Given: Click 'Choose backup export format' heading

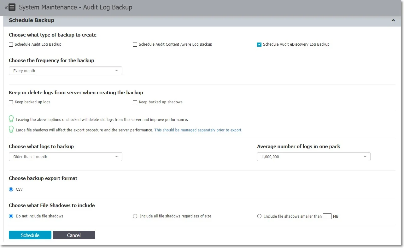Looking at the screenshot, I should click(x=43, y=178).
